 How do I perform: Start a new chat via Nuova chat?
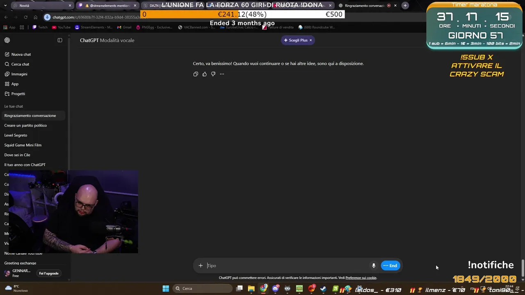34,54
